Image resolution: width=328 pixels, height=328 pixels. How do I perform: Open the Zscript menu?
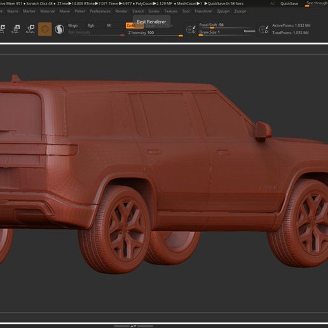tap(240, 11)
